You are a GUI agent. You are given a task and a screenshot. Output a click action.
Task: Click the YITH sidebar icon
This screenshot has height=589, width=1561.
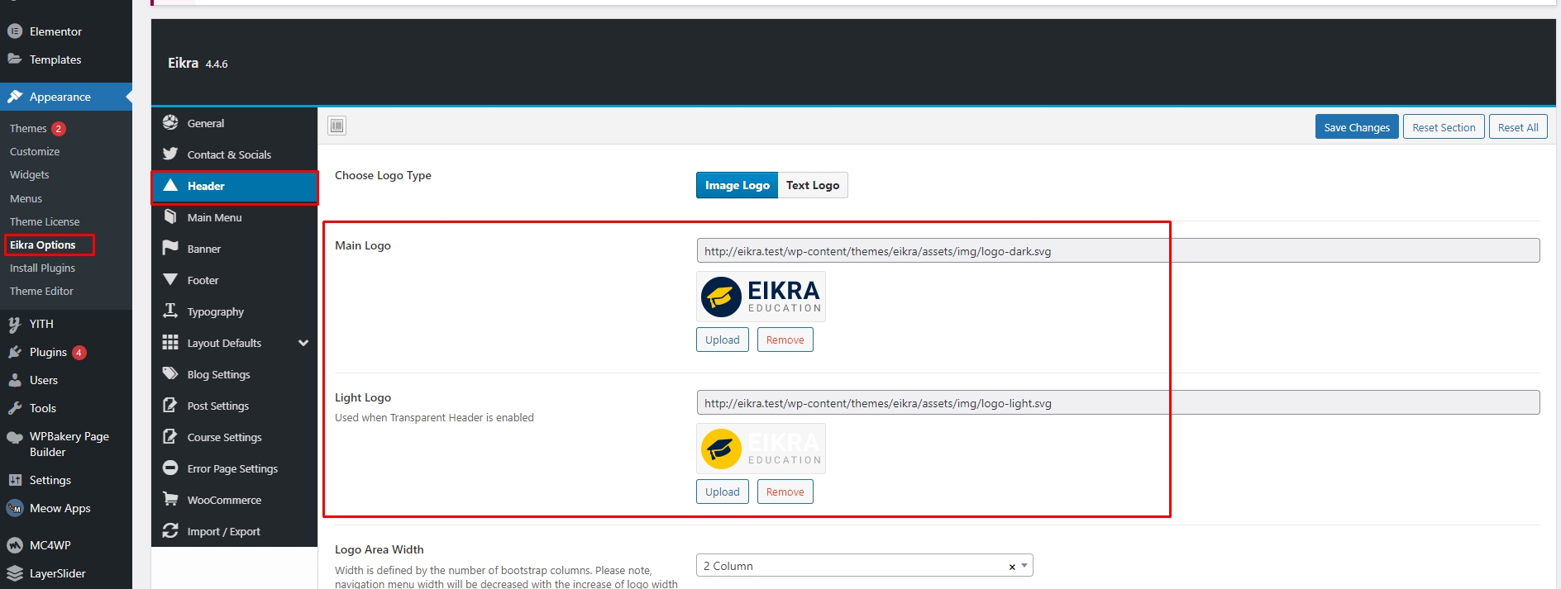tap(15, 324)
